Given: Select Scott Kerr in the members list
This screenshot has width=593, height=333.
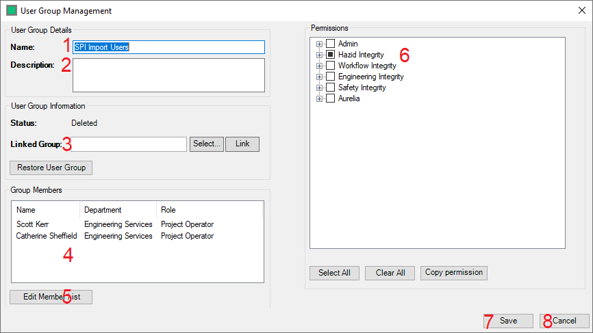Looking at the screenshot, I should 34,224.
